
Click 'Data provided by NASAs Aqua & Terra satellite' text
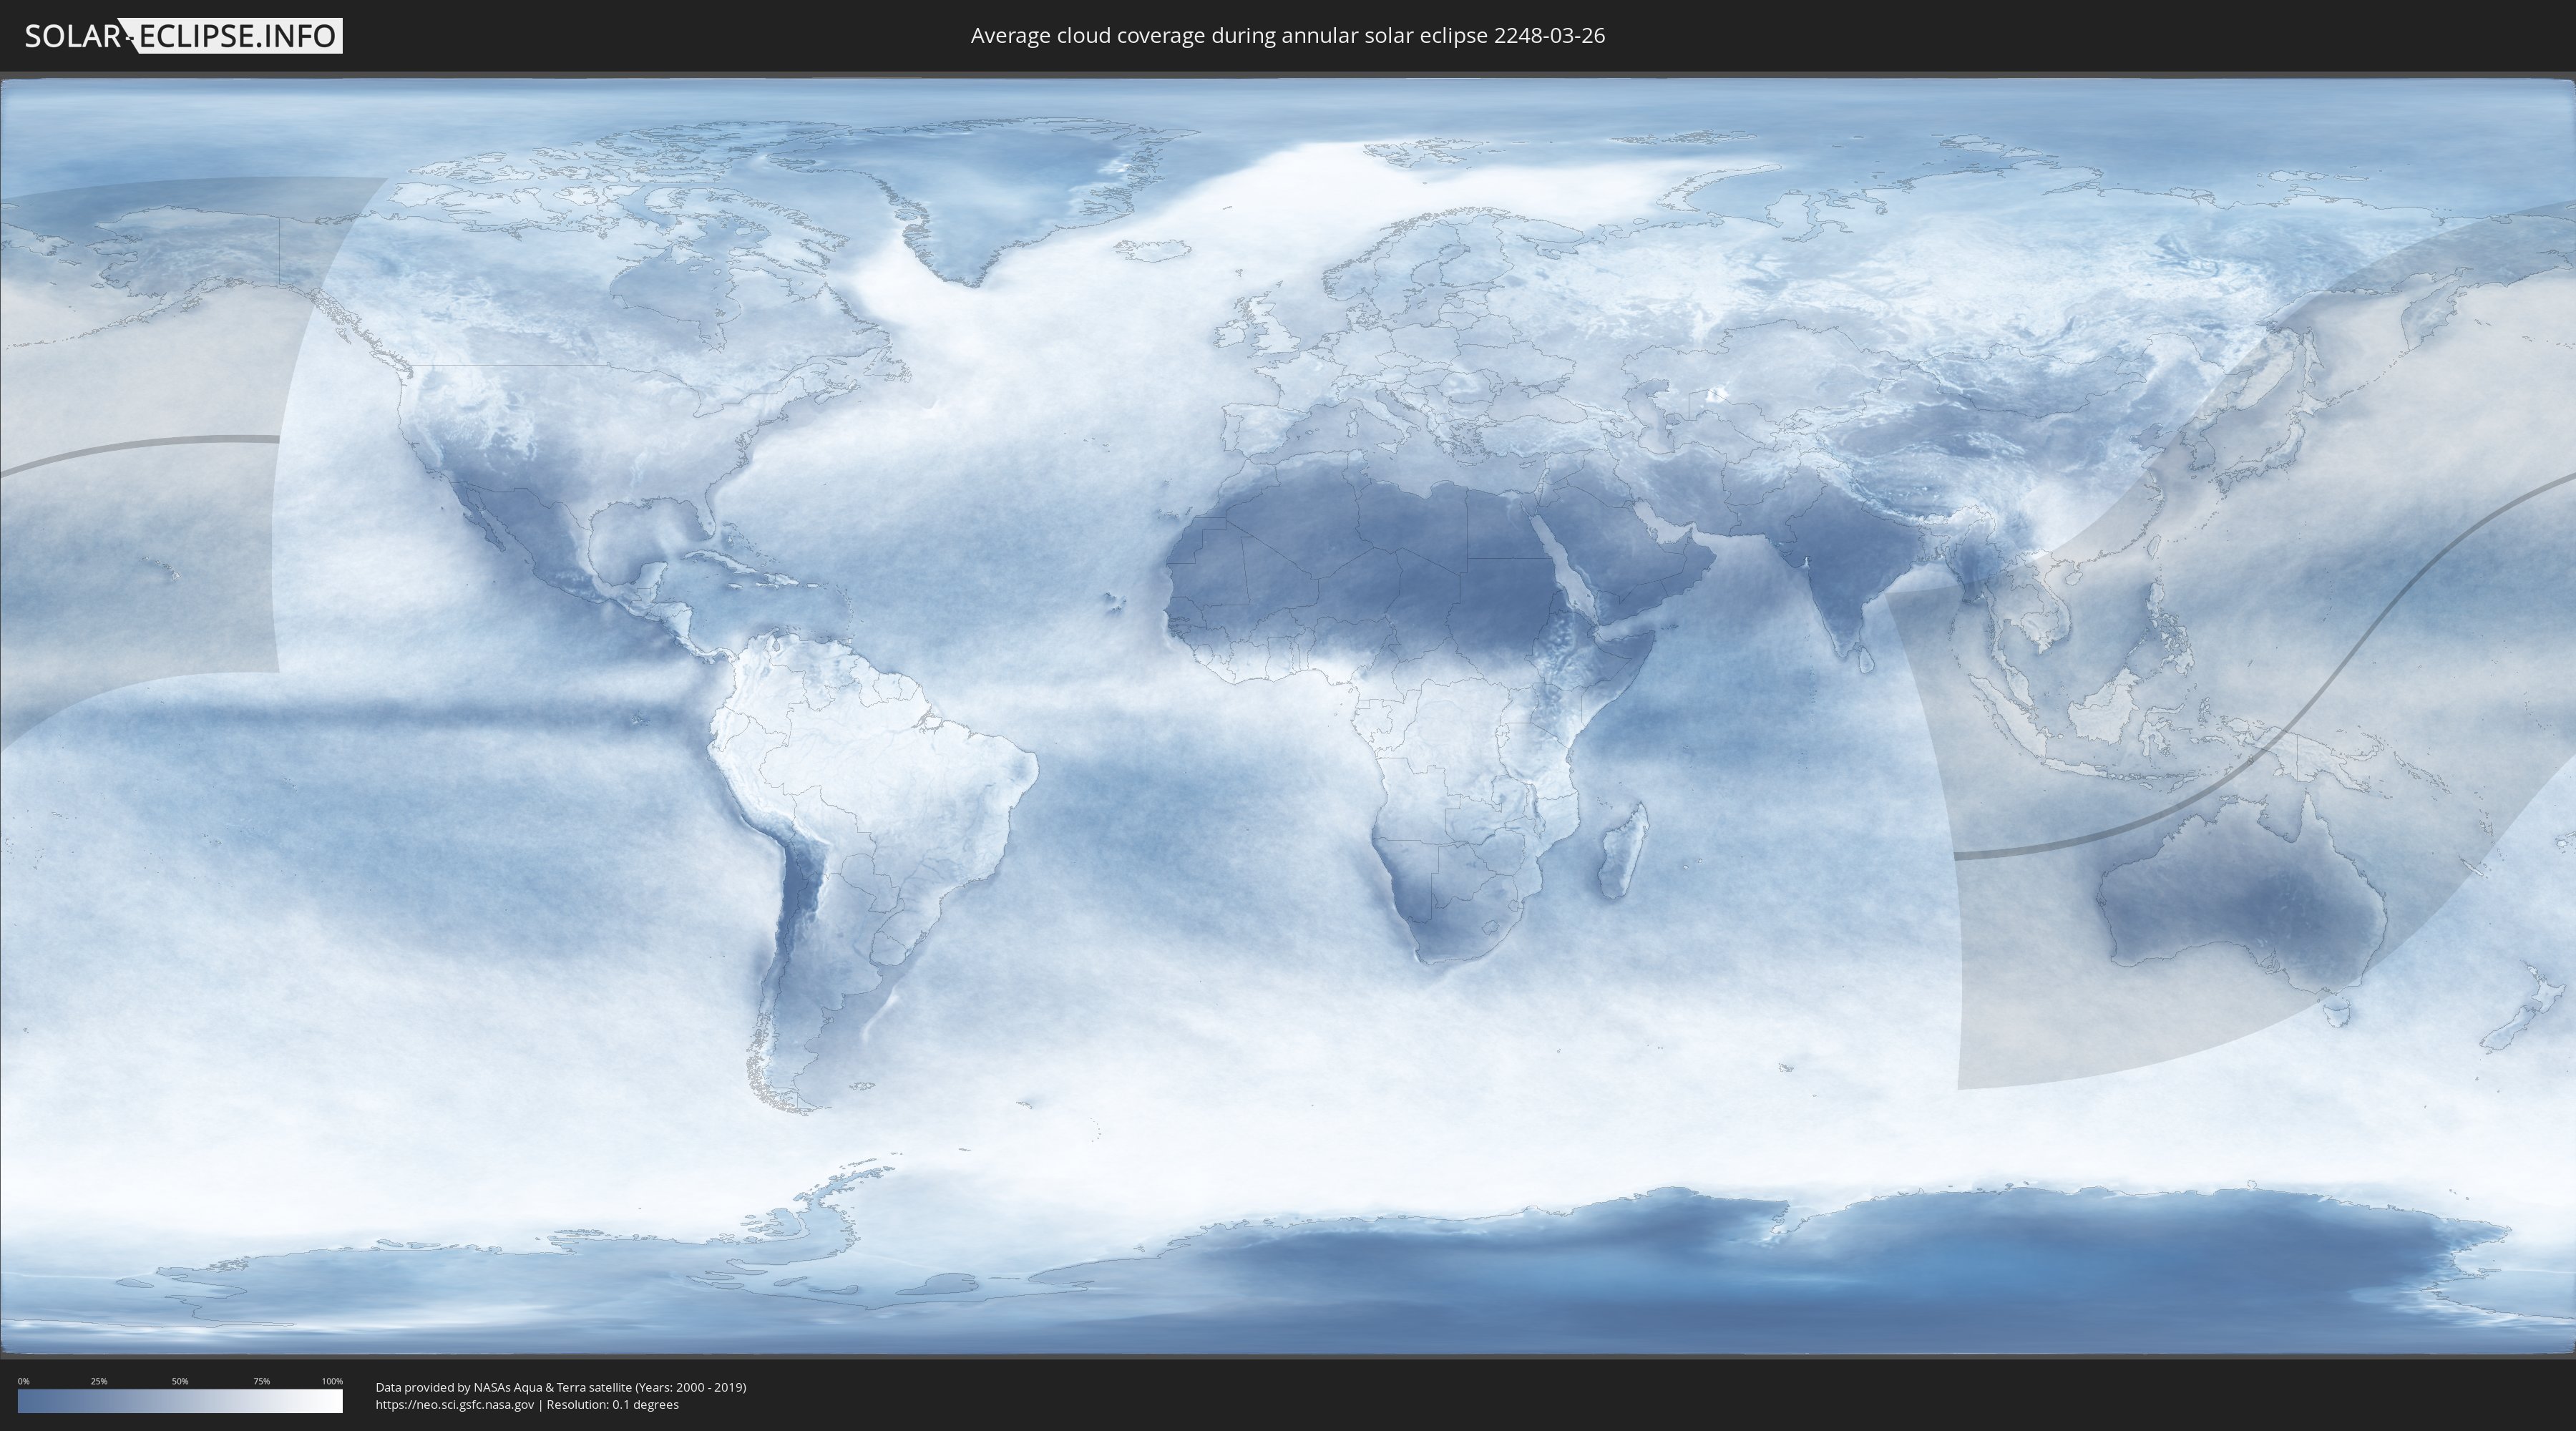click(504, 1387)
